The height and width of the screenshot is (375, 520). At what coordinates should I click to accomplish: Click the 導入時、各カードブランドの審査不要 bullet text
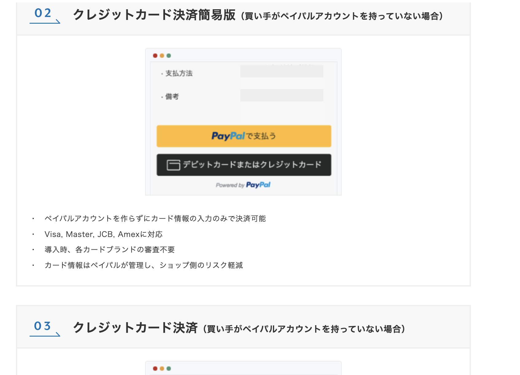[110, 250]
